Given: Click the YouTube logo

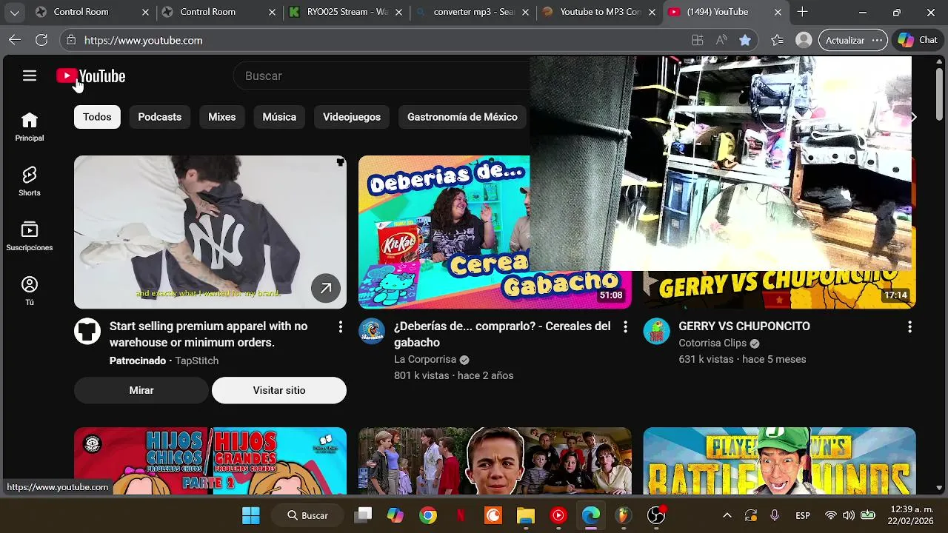Looking at the screenshot, I should (x=91, y=76).
